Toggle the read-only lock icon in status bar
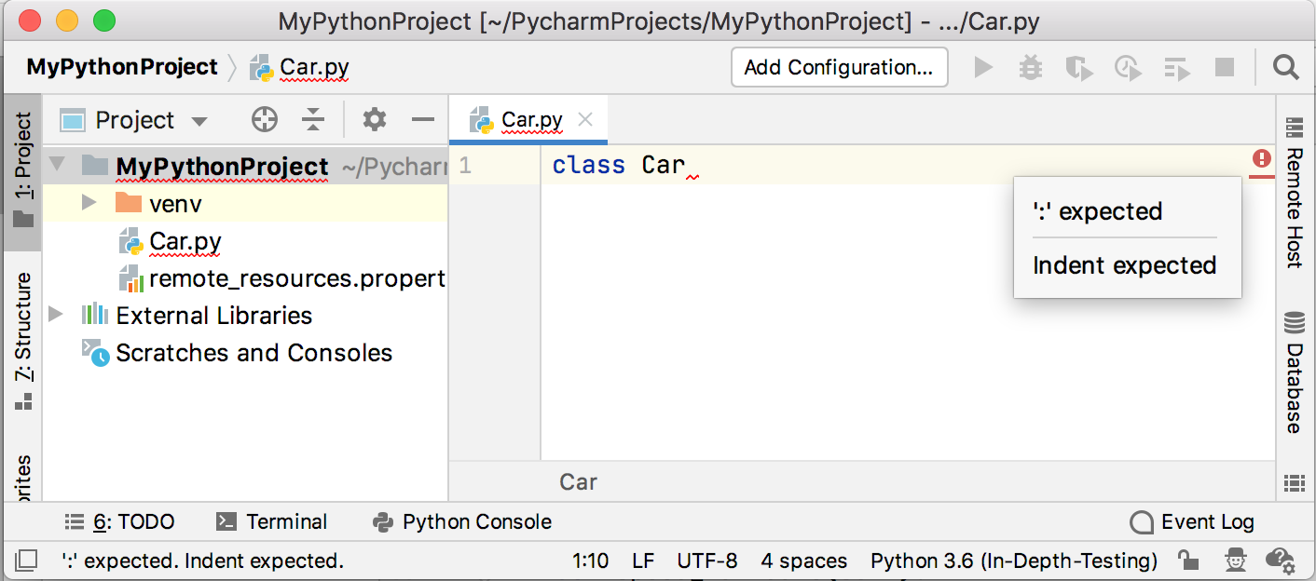The height and width of the screenshot is (581, 1316). pos(1187,560)
